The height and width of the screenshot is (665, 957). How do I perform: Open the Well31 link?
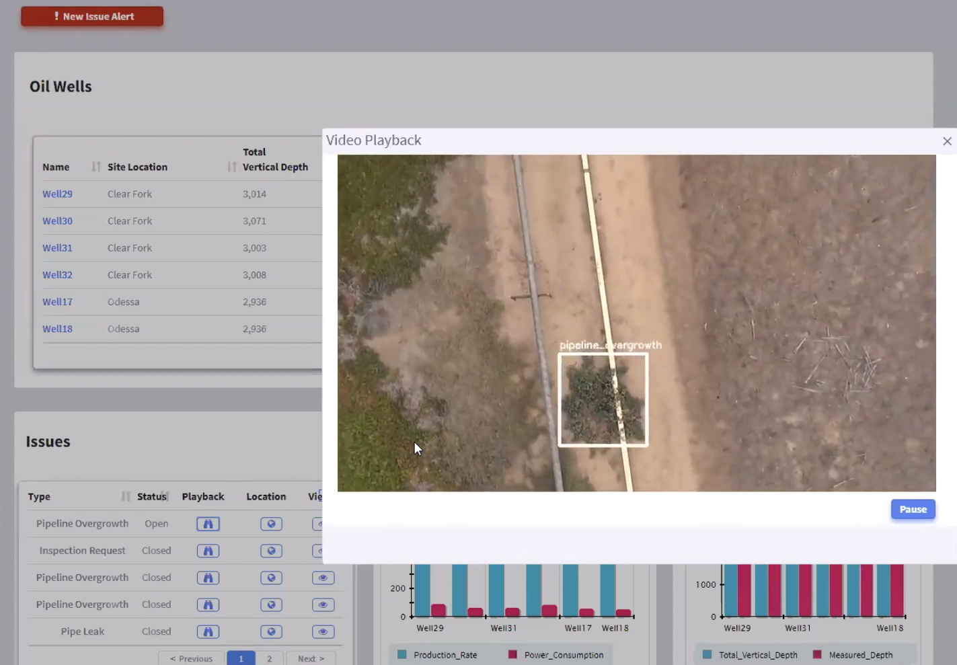pos(57,247)
